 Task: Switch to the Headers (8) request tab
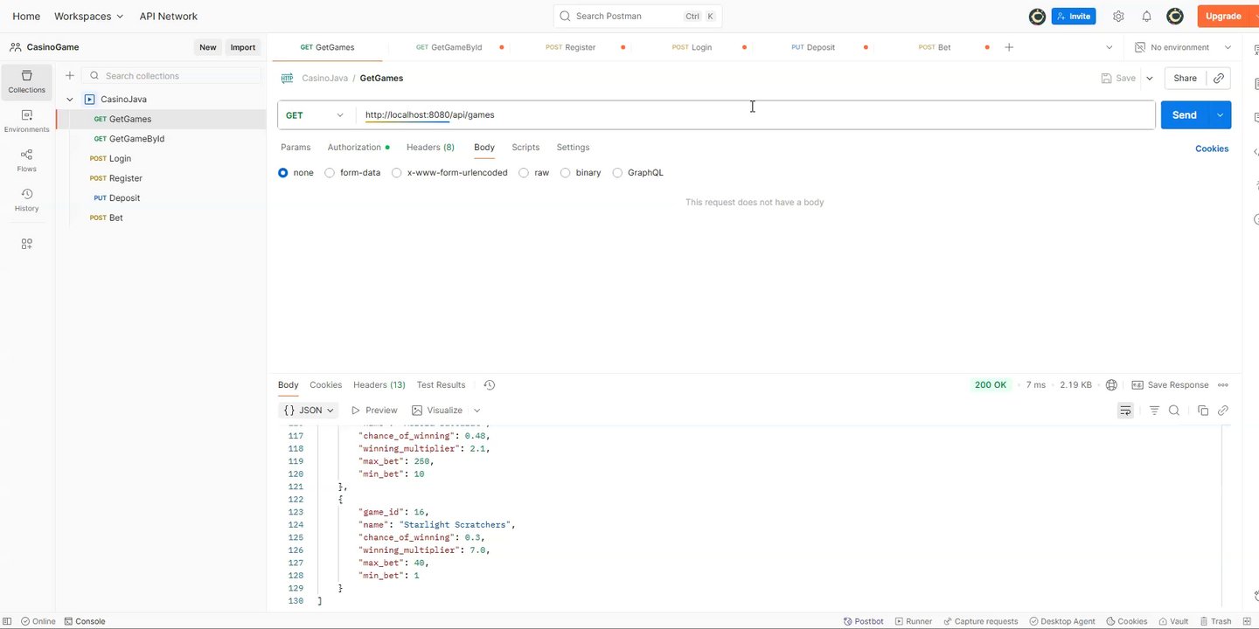(x=430, y=148)
